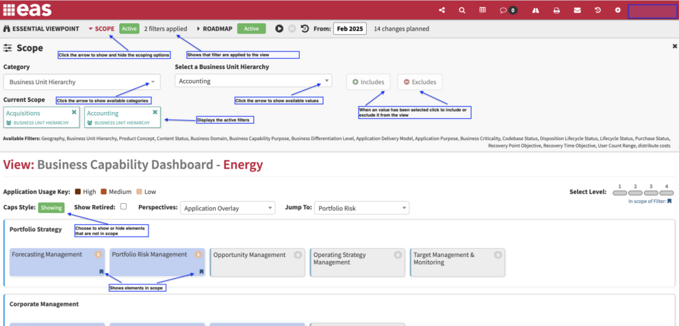This screenshot has width=679, height=326.
Task: Toggle the Caps Style Showing button
Action: (x=51, y=208)
